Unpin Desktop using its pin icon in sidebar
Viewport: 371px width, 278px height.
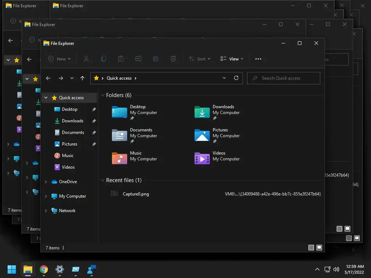(94, 109)
